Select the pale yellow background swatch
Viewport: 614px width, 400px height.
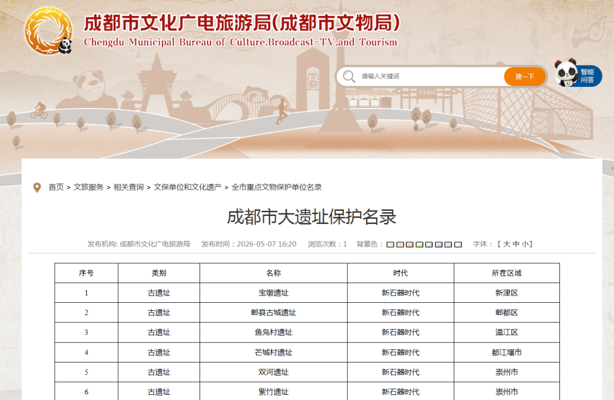[391, 245]
